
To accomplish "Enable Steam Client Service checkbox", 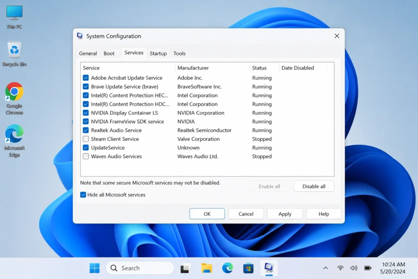I will [86, 139].
